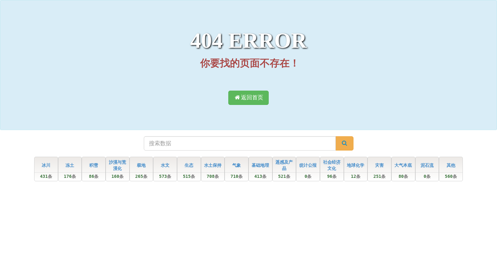Click the 413条 count under 基础地理
The width and height of the screenshot is (497, 266).
coord(260,176)
